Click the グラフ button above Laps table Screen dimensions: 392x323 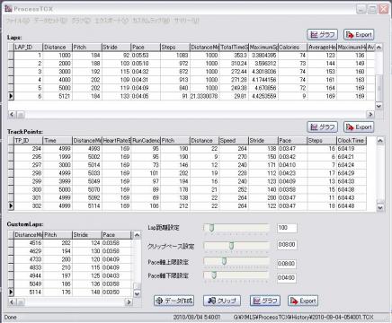[323, 35]
